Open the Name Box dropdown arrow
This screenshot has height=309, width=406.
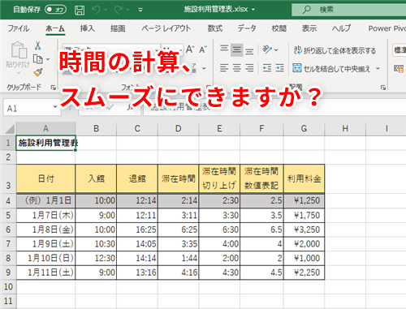pyautogui.click(x=55, y=107)
